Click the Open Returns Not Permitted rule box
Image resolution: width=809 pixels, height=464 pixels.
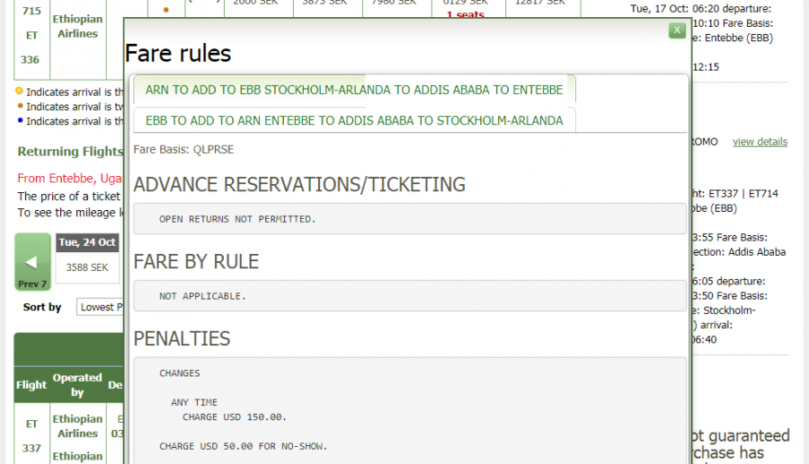pos(409,219)
